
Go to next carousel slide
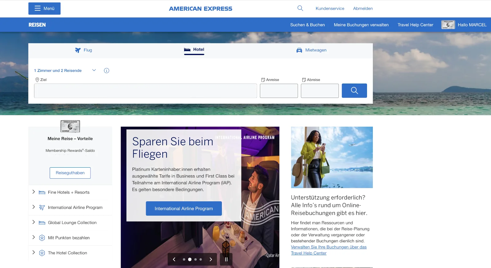pos(211,259)
